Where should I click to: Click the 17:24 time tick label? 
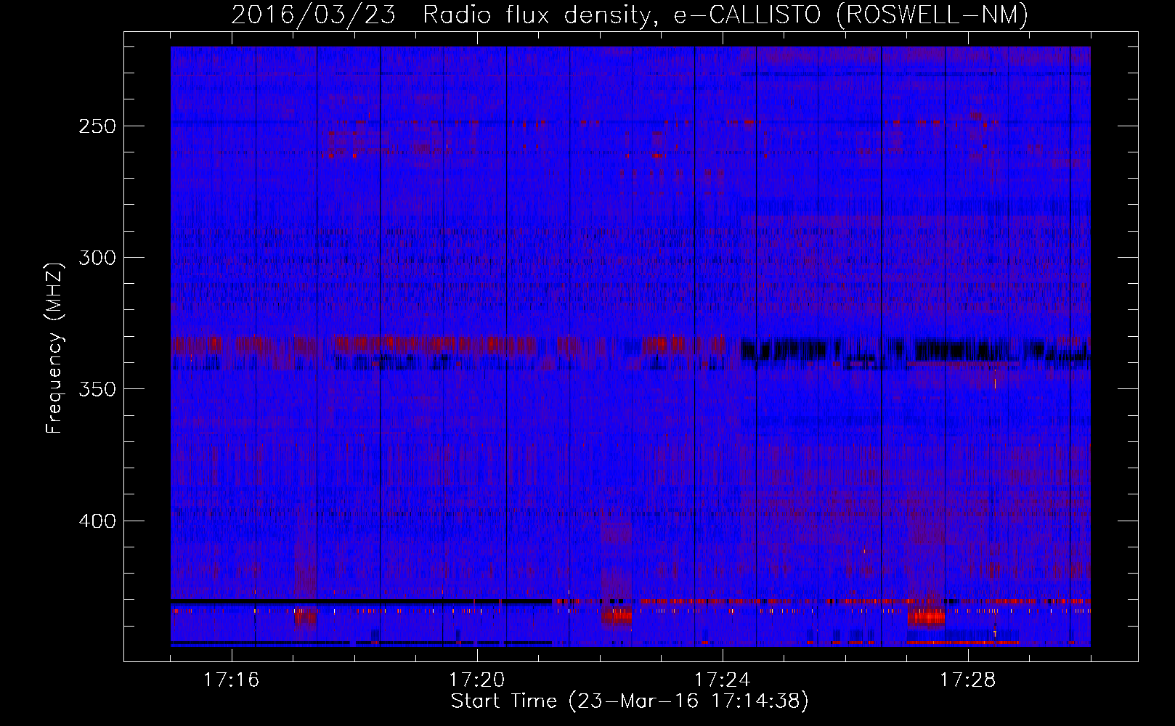[722, 680]
